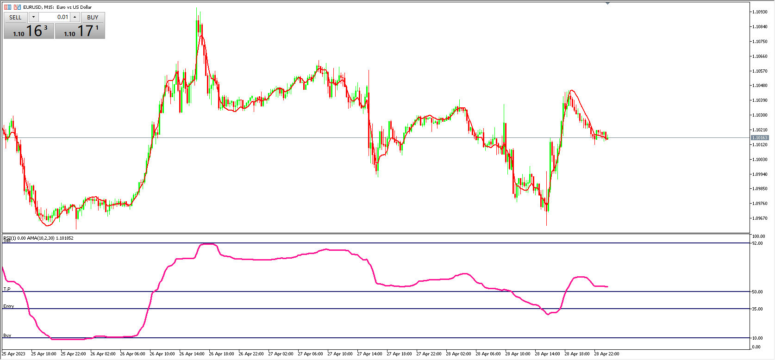Select the 28 Apr 22:00 time label

pyautogui.click(x=606, y=354)
